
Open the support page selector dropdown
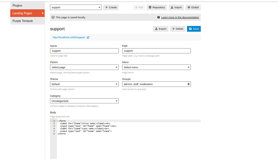76,7
